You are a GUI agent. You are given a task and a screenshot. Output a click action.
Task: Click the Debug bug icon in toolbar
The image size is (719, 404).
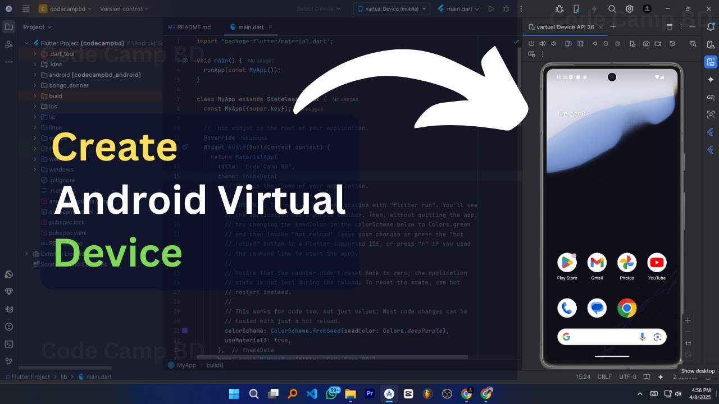[507, 9]
